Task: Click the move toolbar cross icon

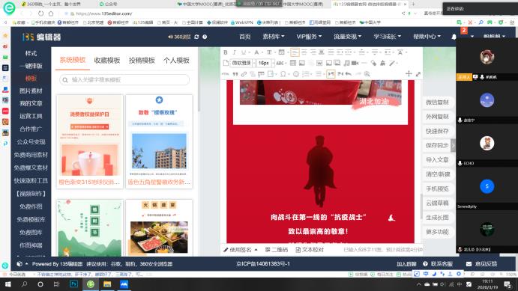Action: [x=409, y=74]
